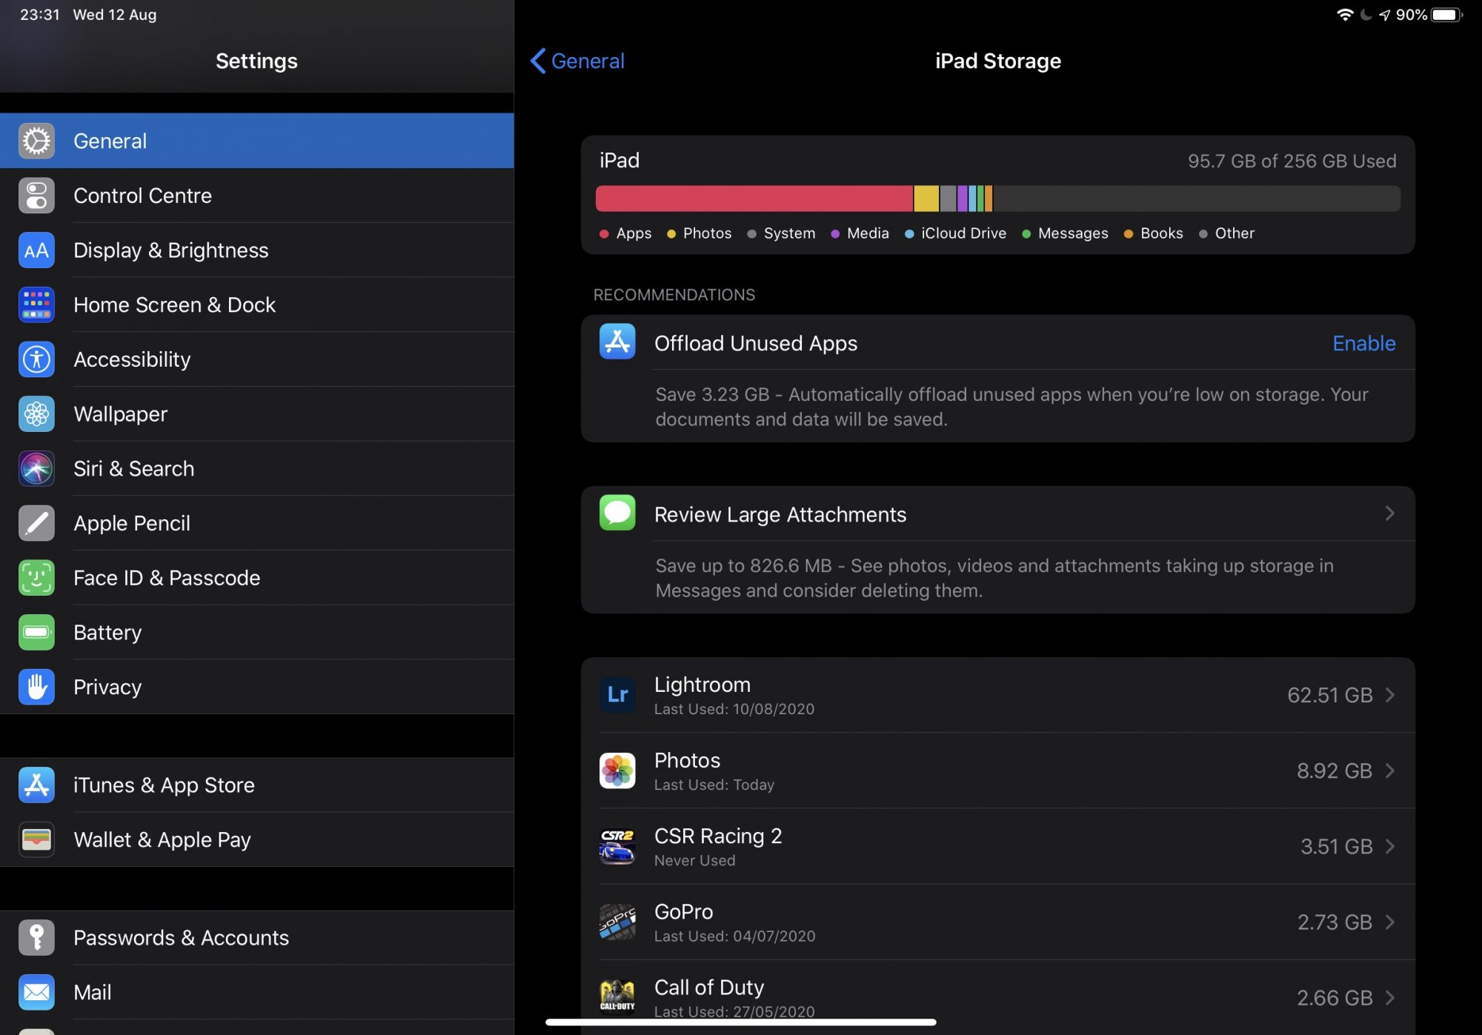Viewport: 1482px width, 1035px height.
Task: Open Control Centre settings
Action: 257,196
